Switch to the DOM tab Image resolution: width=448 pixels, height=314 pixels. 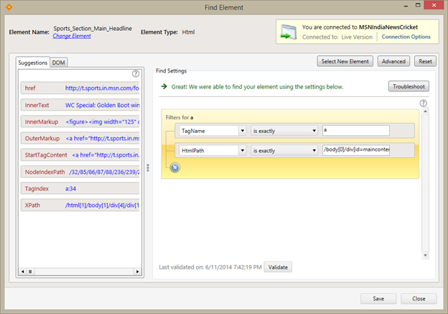[x=59, y=63]
